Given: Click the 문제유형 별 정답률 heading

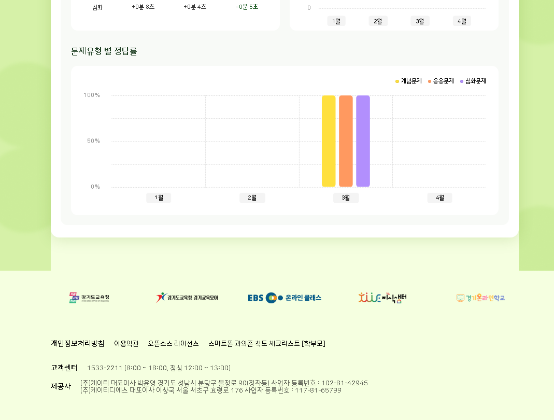Looking at the screenshot, I should 104,51.
